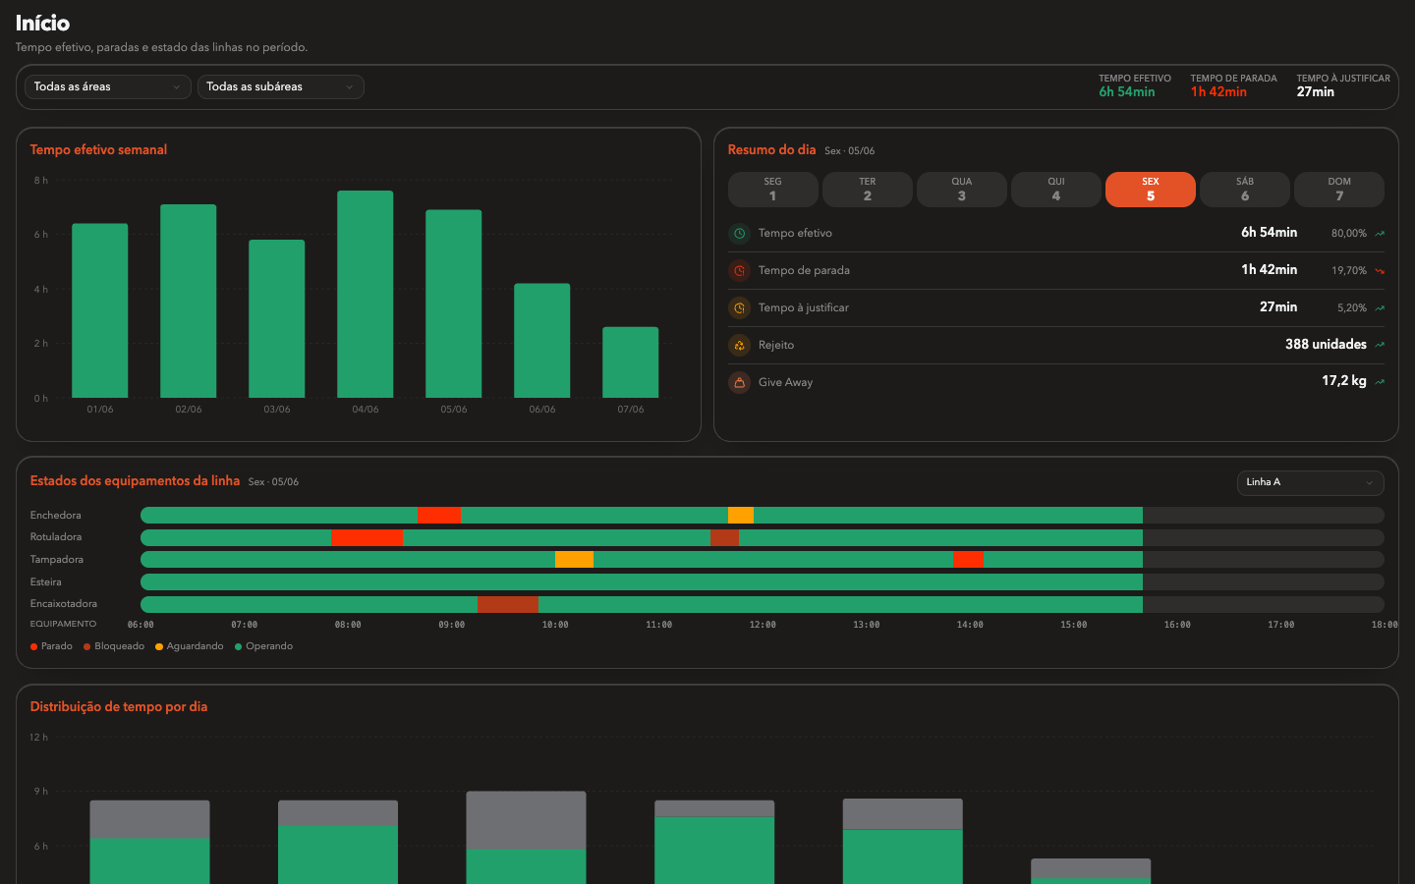Switch to the SEG 1 day tab
Screen dimensions: 1415x884
773,190
